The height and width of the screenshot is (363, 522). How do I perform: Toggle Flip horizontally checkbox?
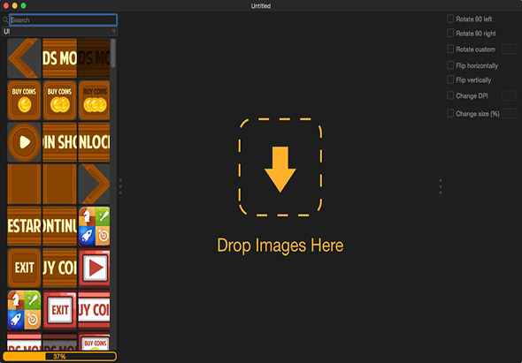tap(450, 65)
